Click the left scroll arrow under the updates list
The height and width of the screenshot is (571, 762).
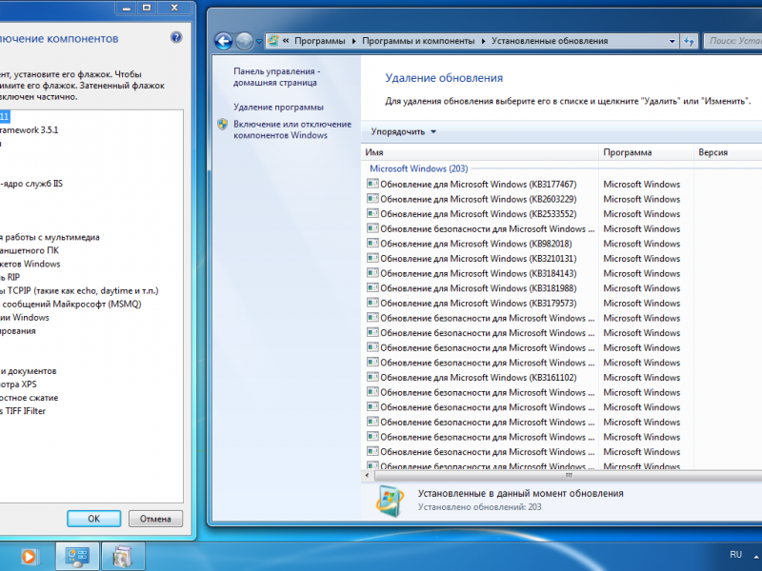367,476
